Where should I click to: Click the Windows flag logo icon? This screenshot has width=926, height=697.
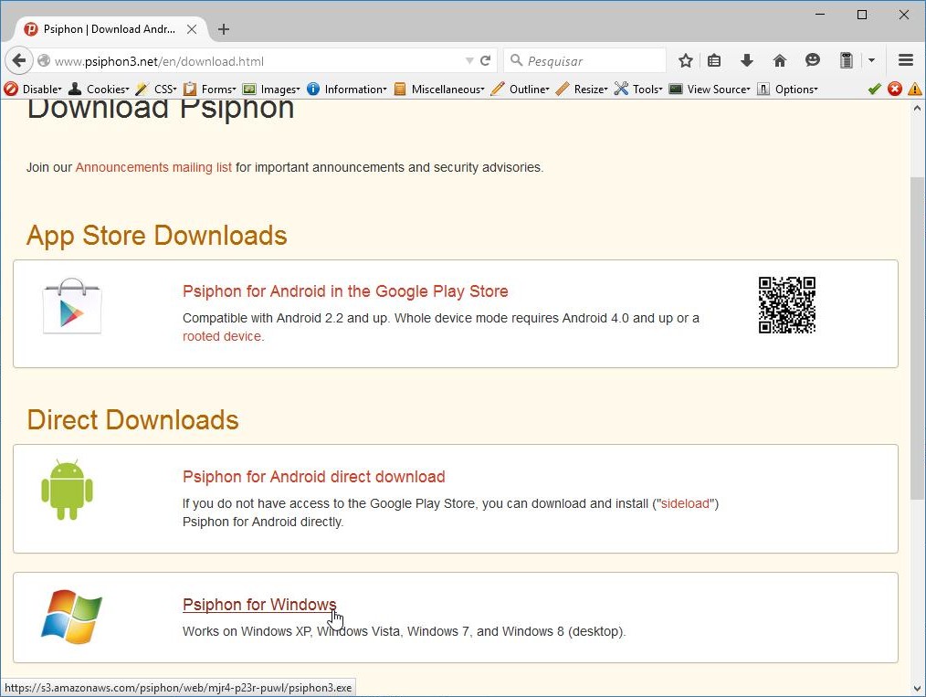pyautogui.click(x=71, y=617)
